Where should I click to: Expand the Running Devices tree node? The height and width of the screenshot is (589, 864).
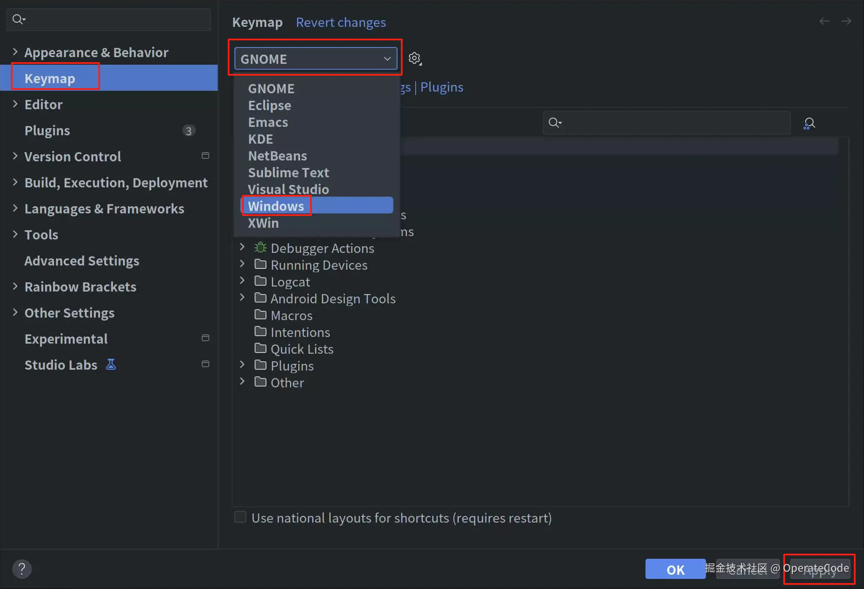click(242, 264)
